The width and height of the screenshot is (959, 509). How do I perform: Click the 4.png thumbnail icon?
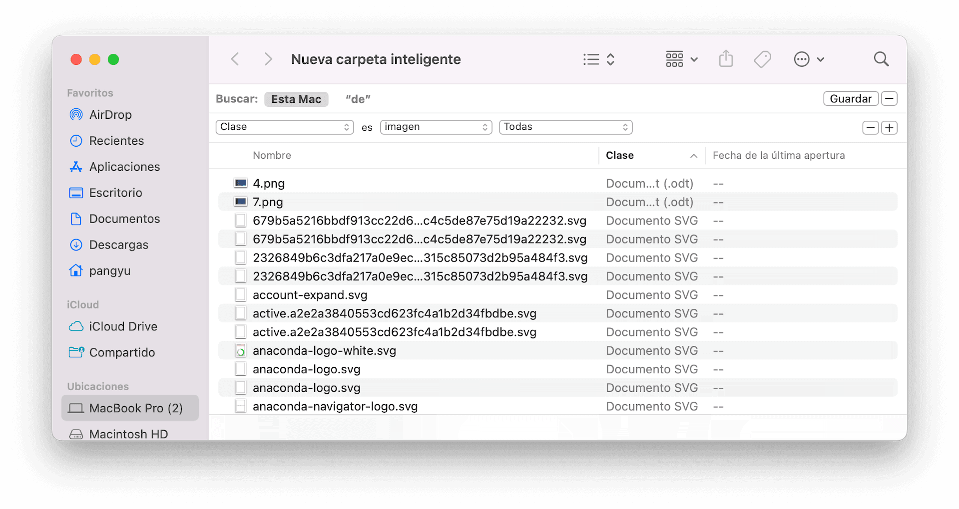[x=241, y=183]
